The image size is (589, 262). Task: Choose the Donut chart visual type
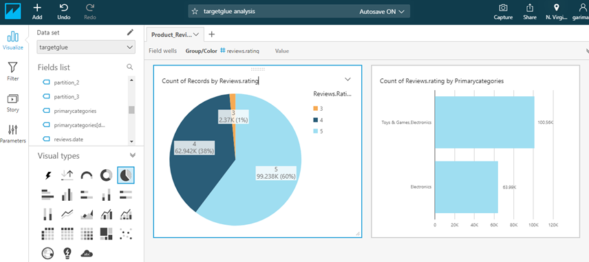click(x=106, y=175)
